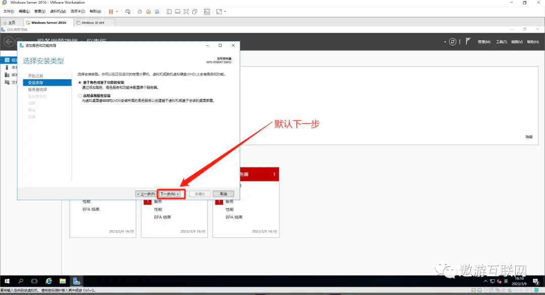
Task: Click the VMware pause (suspend) icon
Action: click(111, 12)
